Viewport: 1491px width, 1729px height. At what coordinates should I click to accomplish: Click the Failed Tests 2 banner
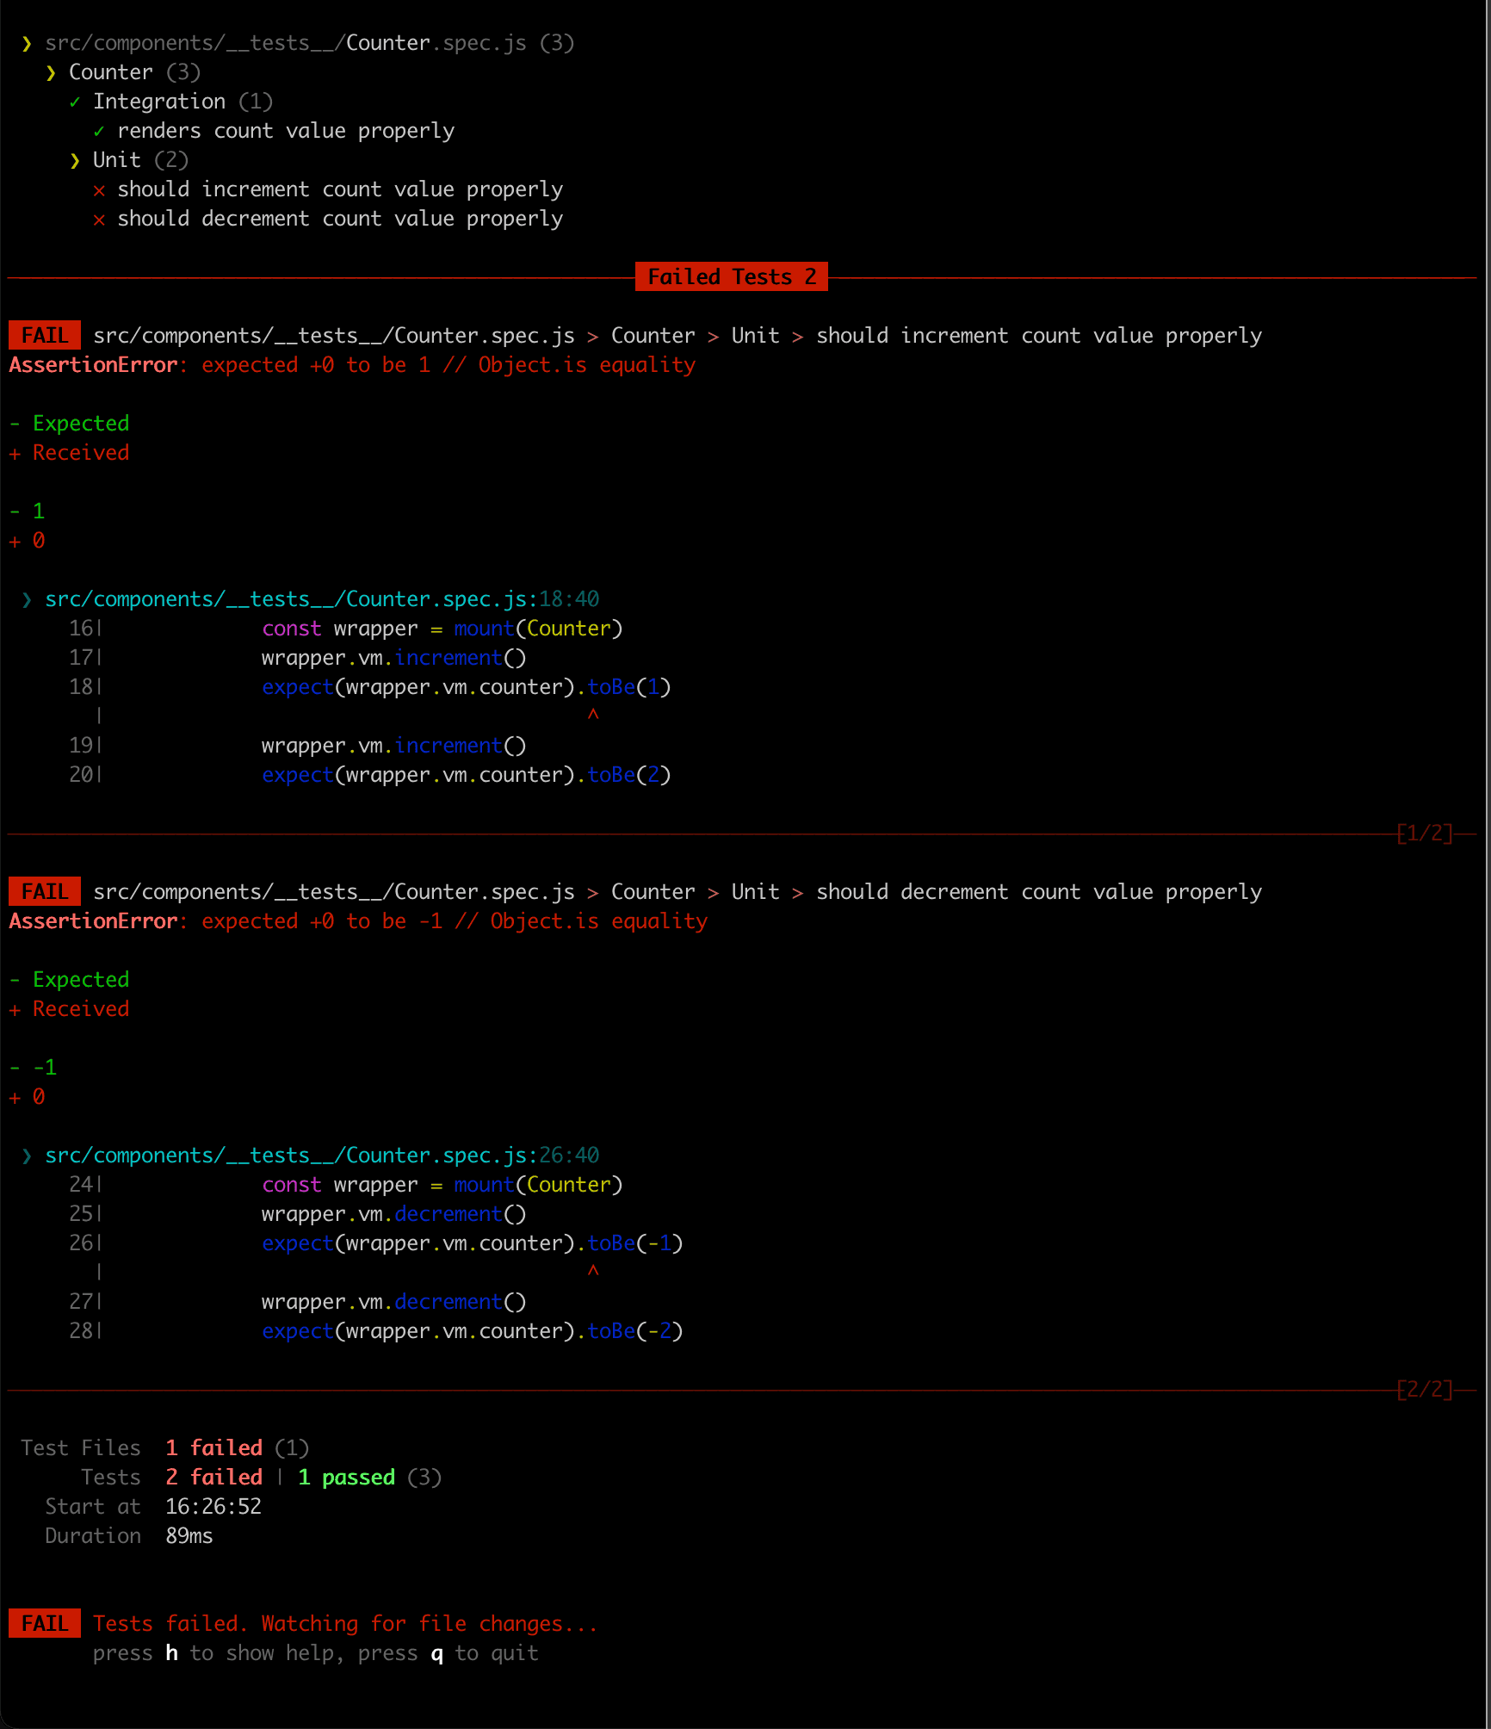pos(731,277)
